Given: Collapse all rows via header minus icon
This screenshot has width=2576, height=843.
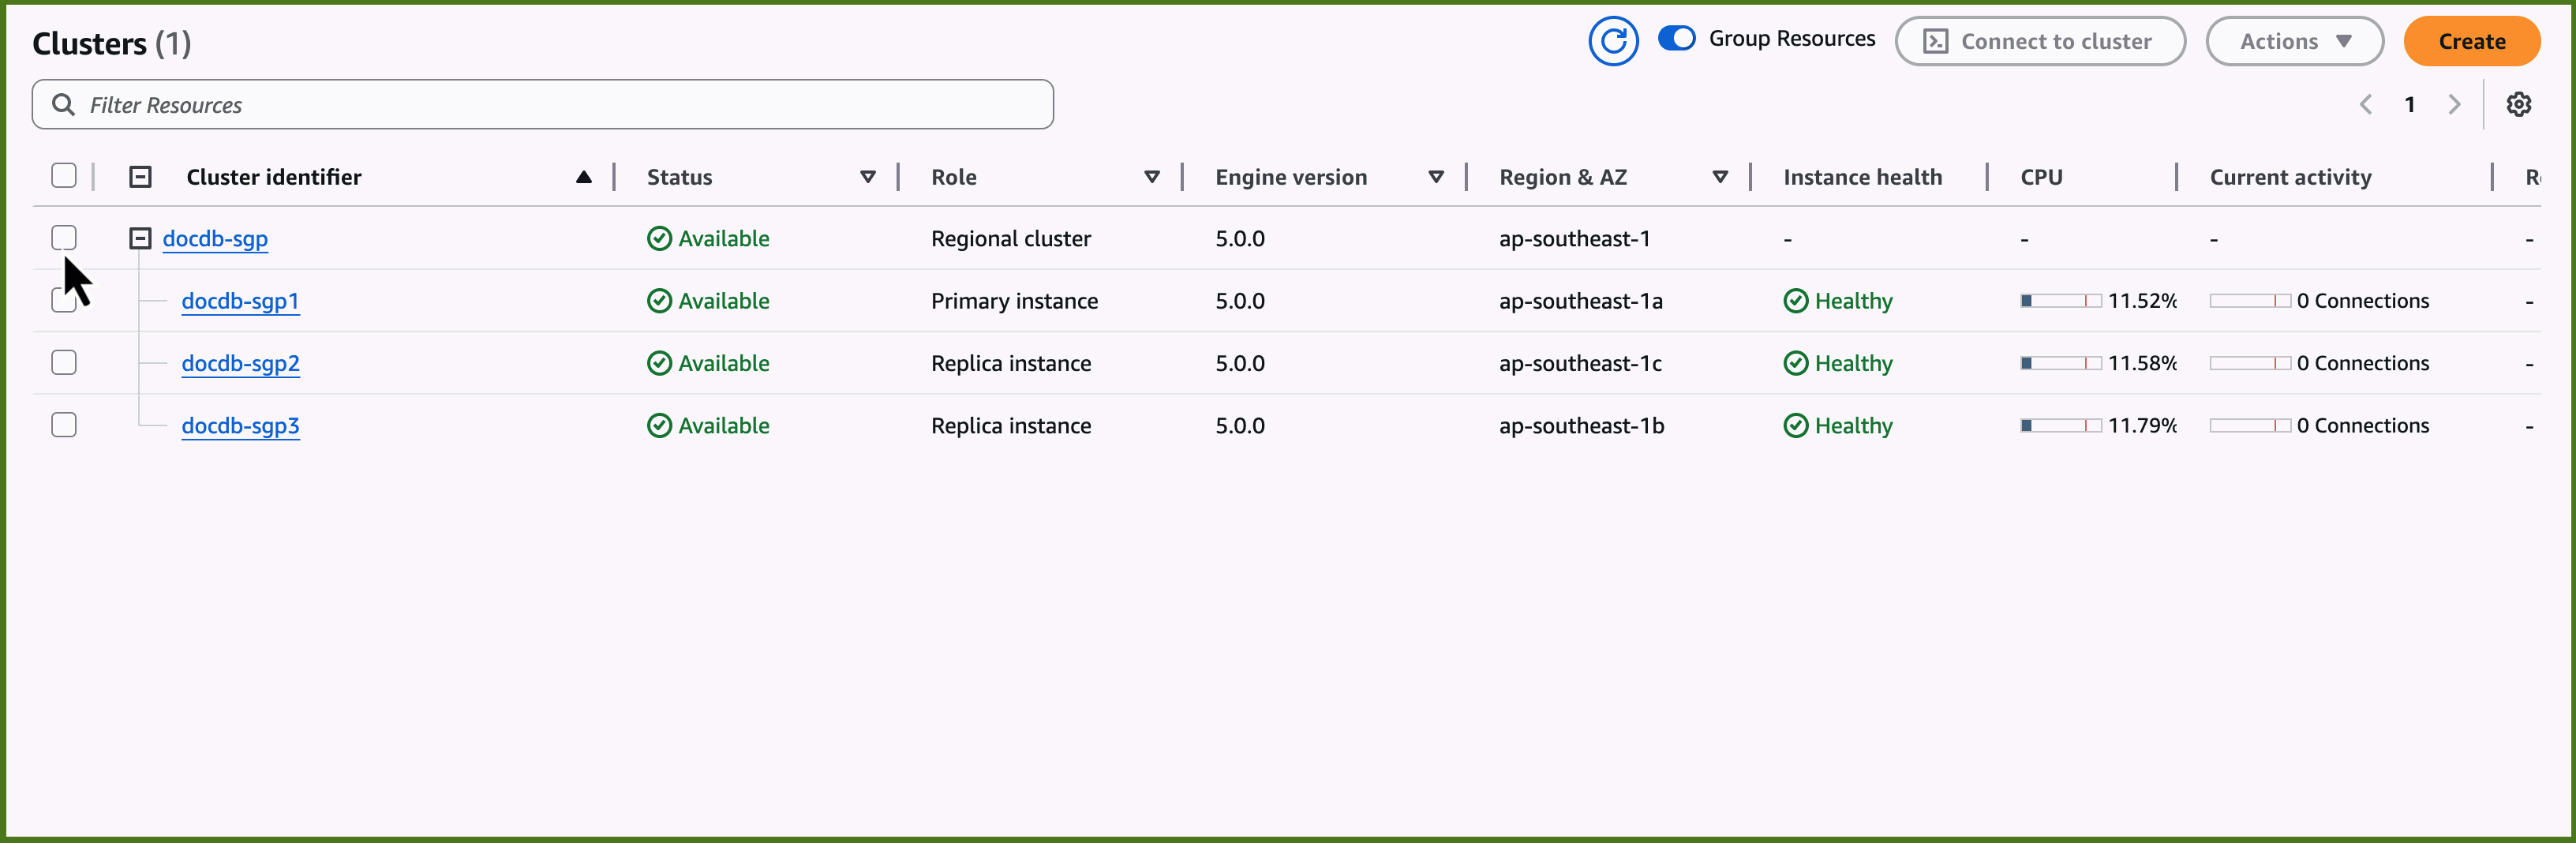Looking at the screenshot, I should click(140, 177).
